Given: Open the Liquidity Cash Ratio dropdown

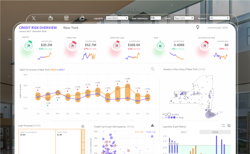Looking at the screenshot, I should coord(117,18).
